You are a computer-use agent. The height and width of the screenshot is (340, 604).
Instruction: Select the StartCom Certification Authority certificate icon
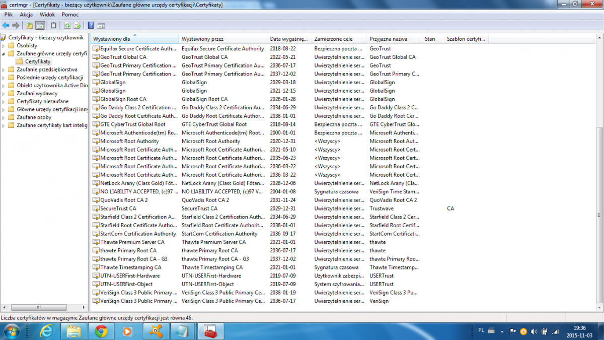tap(96, 234)
